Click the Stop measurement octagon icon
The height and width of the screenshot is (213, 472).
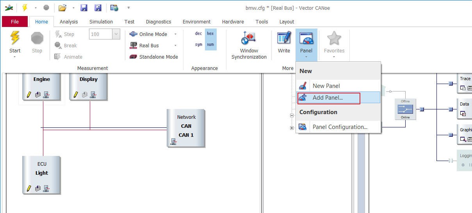(x=37, y=38)
